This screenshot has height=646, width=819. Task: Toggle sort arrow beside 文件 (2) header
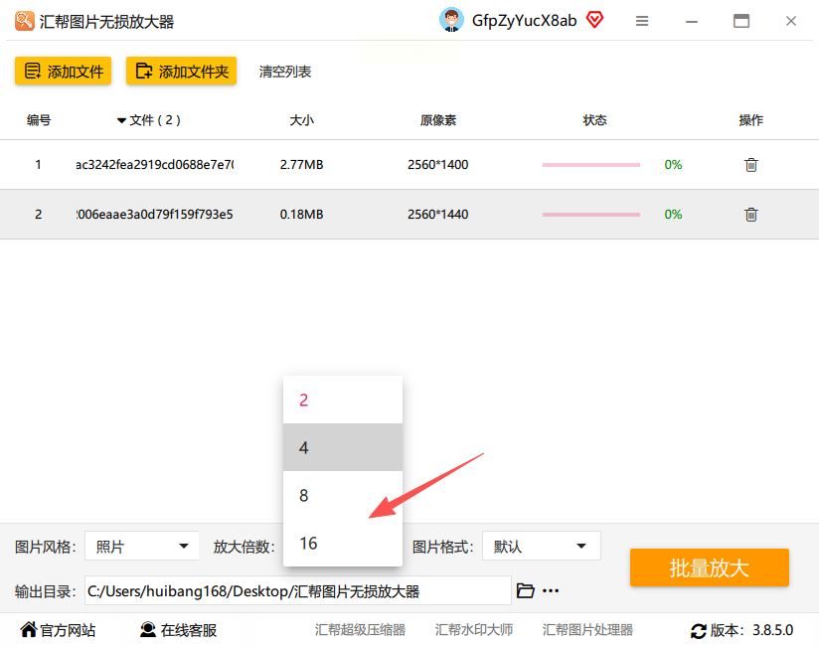click(x=121, y=120)
